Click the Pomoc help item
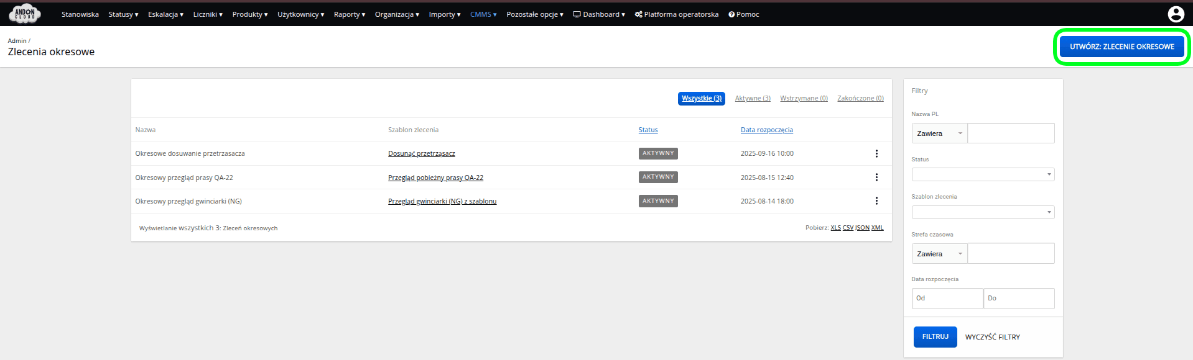 [743, 14]
